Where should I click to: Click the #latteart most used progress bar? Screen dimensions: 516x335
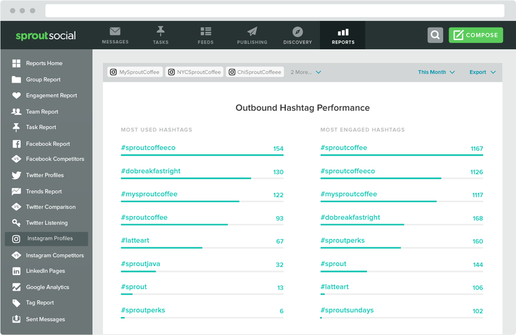click(x=202, y=248)
